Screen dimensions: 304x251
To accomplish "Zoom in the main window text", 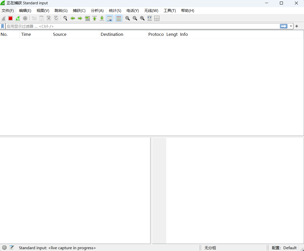I will 128,18.
